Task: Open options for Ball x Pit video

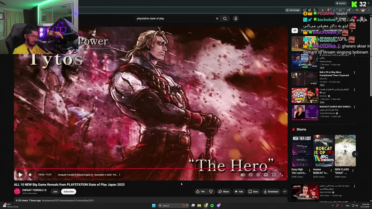Action: tap(354, 73)
